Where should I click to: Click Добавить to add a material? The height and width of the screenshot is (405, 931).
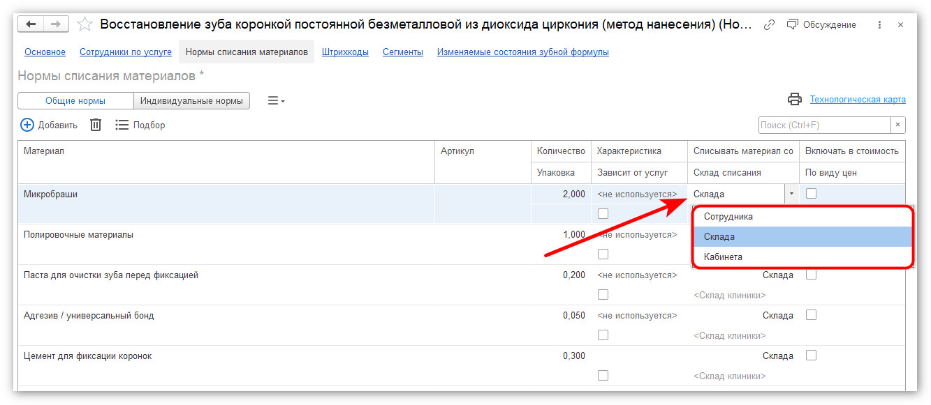[49, 125]
